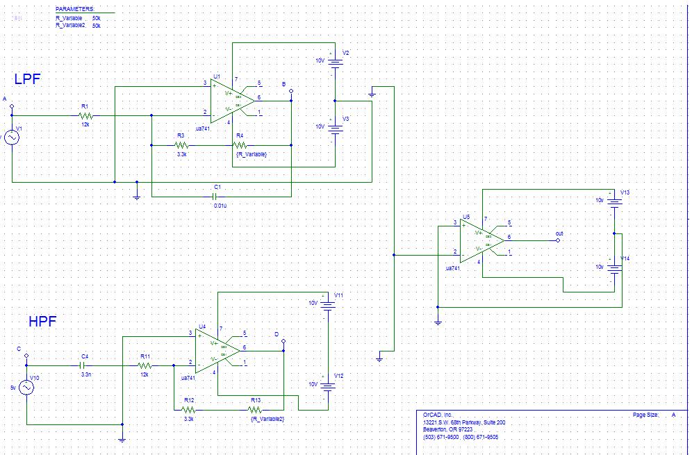
Task: Select the U5 op-amp triangle
Action: click(x=481, y=240)
